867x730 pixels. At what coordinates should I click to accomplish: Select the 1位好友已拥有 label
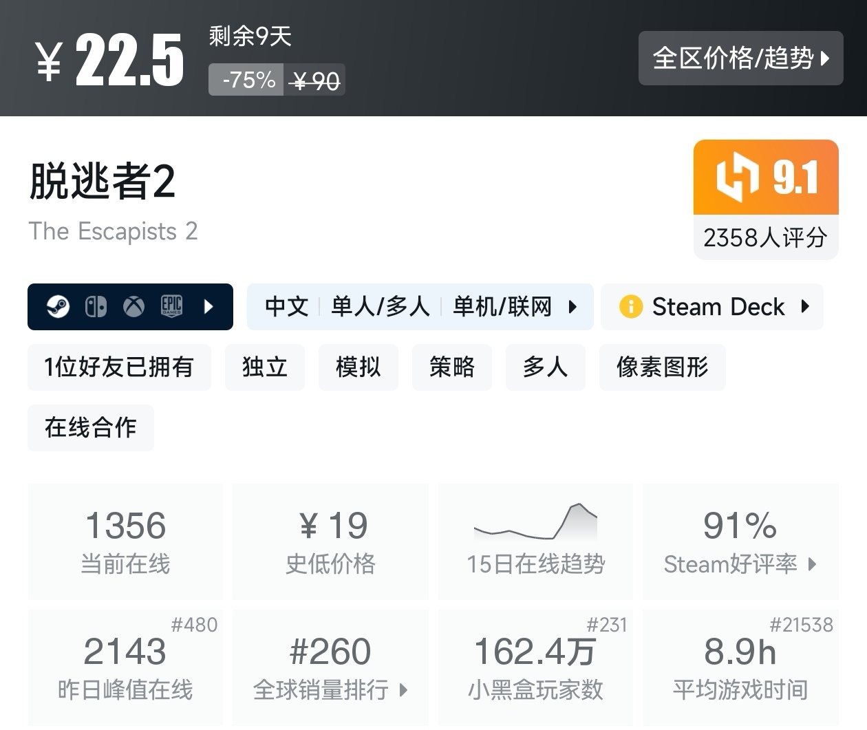(119, 367)
